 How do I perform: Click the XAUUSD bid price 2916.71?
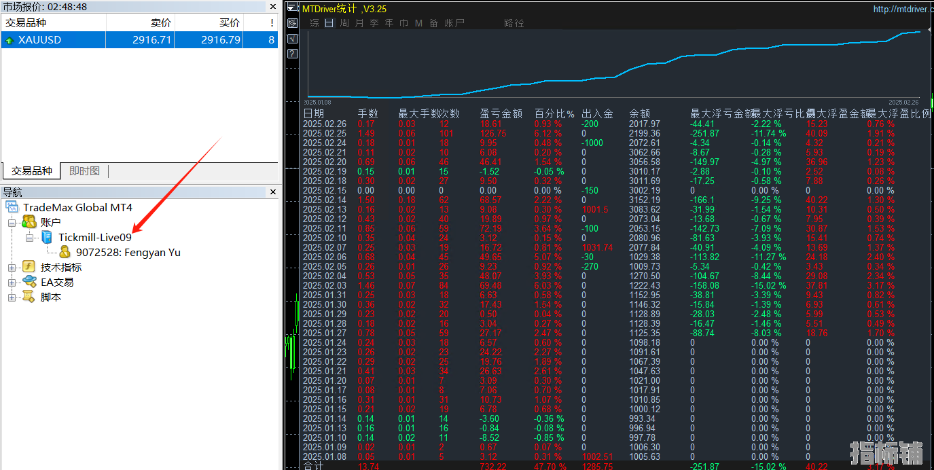coord(152,40)
